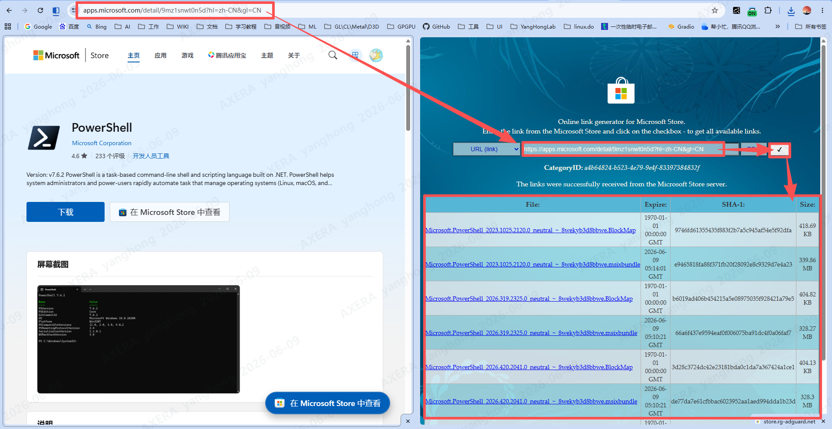This screenshot has height=429, width=832.
Task: Expand the 学习教程 bookmarks folder
Action: [241, 26]
